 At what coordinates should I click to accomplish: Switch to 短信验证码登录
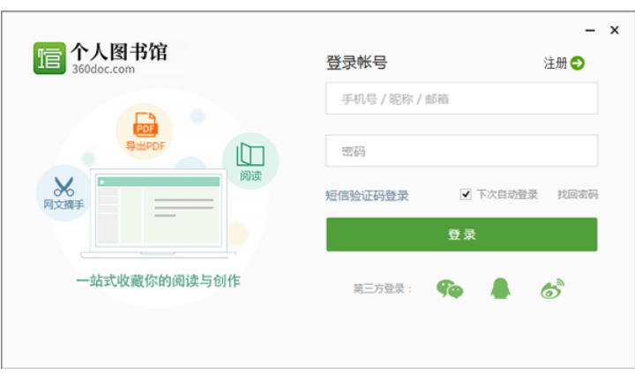[367, 196]
